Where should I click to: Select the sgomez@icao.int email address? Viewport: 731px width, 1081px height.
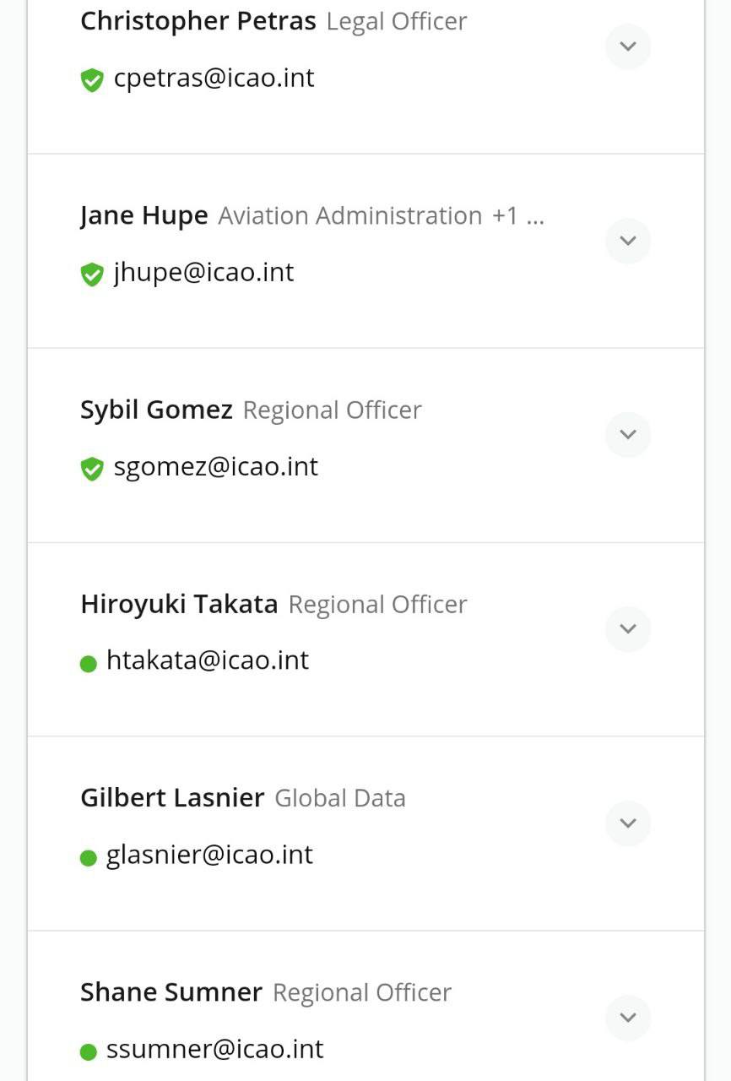click(216, 467)
